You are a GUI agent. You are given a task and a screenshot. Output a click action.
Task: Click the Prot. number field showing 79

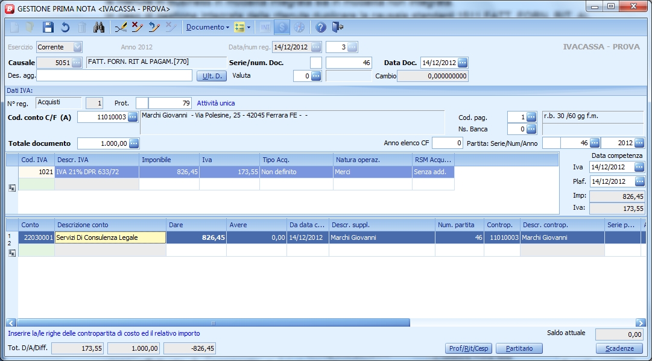pyautogui.click(x=169, y=103)
